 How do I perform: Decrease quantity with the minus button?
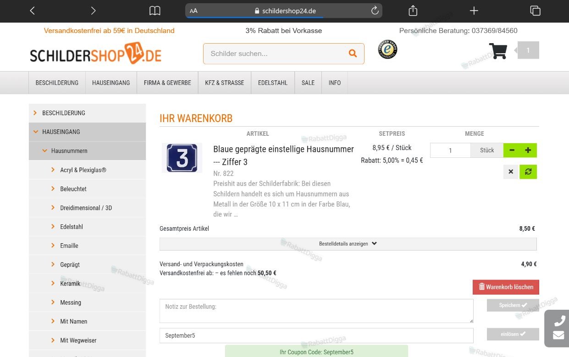coord(512,150)
